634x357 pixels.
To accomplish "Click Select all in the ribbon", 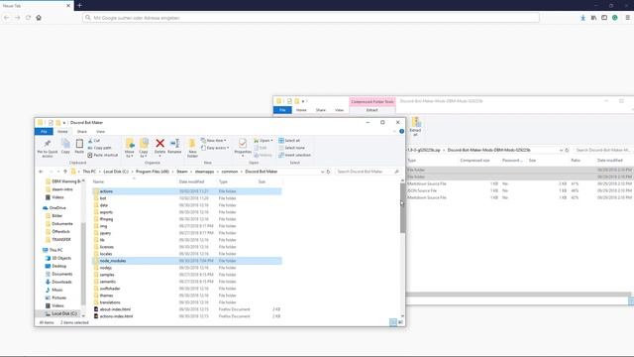I will click(289, 141).
